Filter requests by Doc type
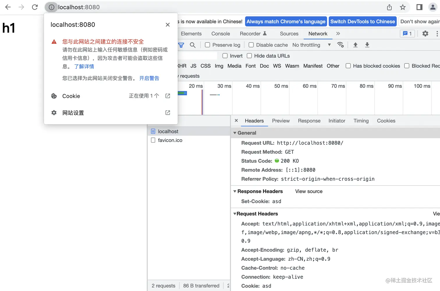This screenshot has height=291, width=440. coord(265,66)
